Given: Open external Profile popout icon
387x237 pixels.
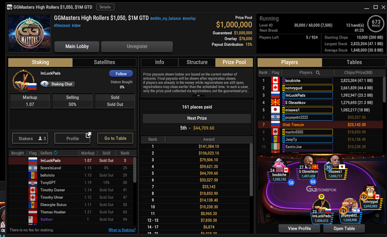Looking at the screenshot, I should pyautogui.click(x=88, y=135).
